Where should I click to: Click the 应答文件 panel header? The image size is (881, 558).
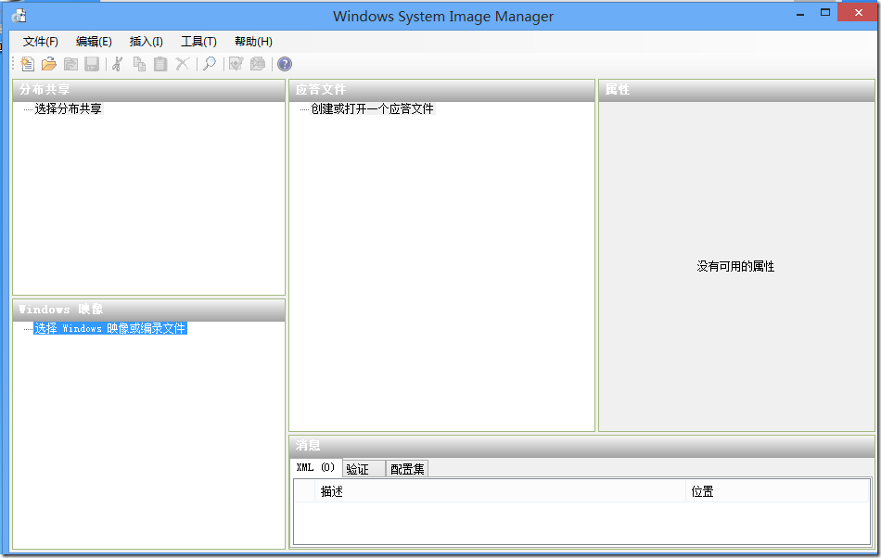pos(441,90)
